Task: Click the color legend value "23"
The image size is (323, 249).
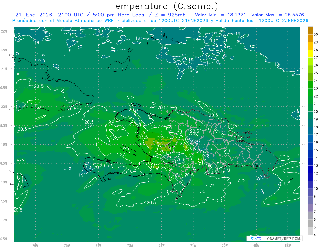Action: (316, 88)
